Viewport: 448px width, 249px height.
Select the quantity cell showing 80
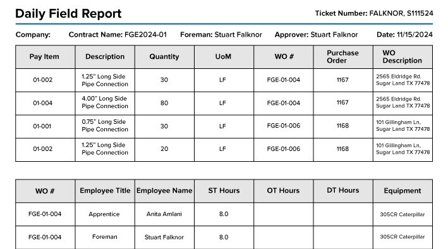164,103
